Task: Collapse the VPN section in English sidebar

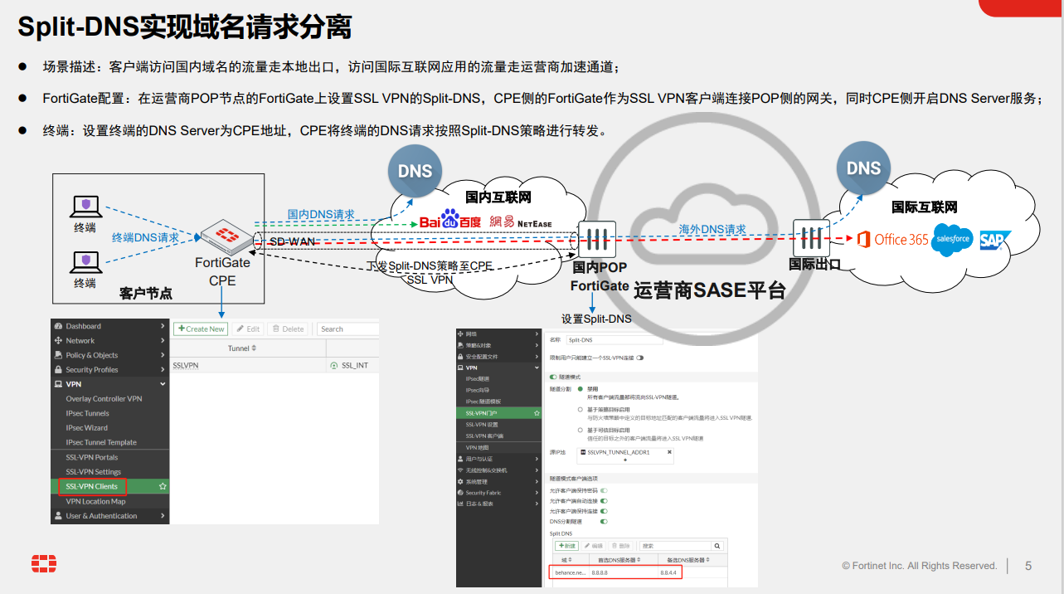Action: click(x=163, y=384)
